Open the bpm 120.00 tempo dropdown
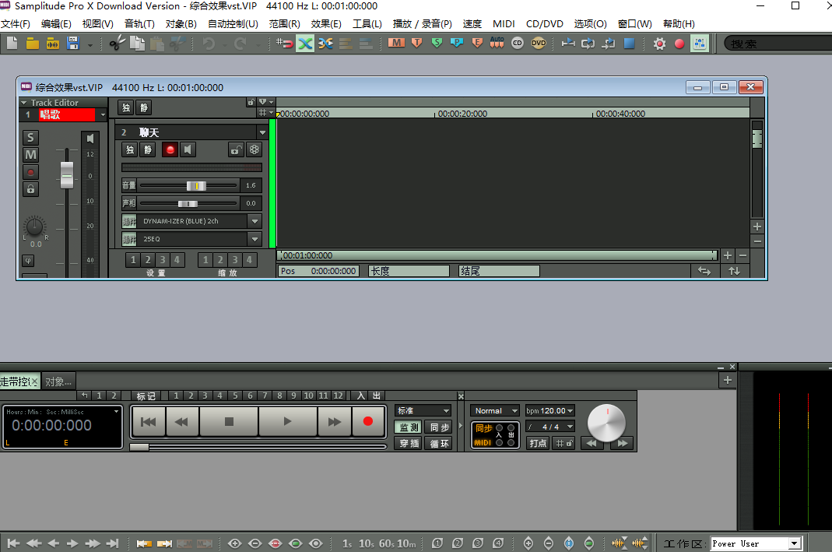Viewport: 832px width, 552px height. (x=570, y=410)
